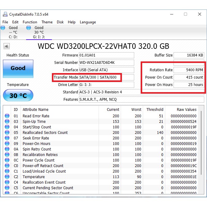Click the Firmware value field
The width and height of the screenshot is (207, 207).
(106, 55)
